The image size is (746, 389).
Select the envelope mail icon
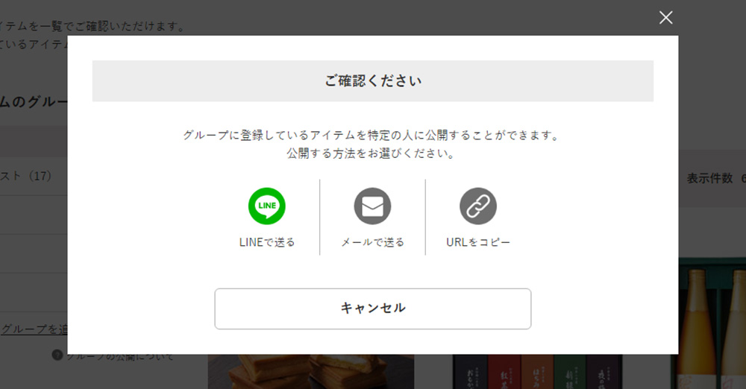[372, 206]
